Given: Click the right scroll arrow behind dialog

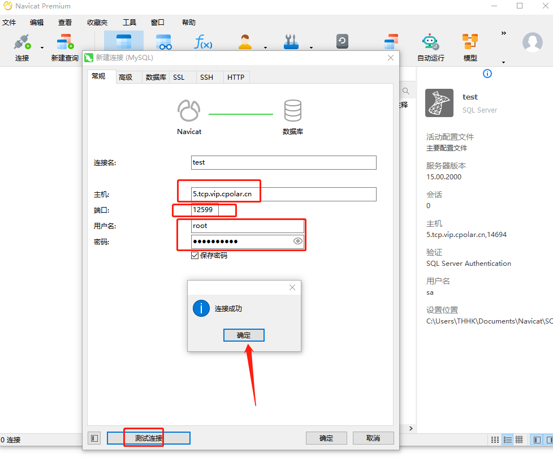Looking at the screenshot, I should click(411, 428).
